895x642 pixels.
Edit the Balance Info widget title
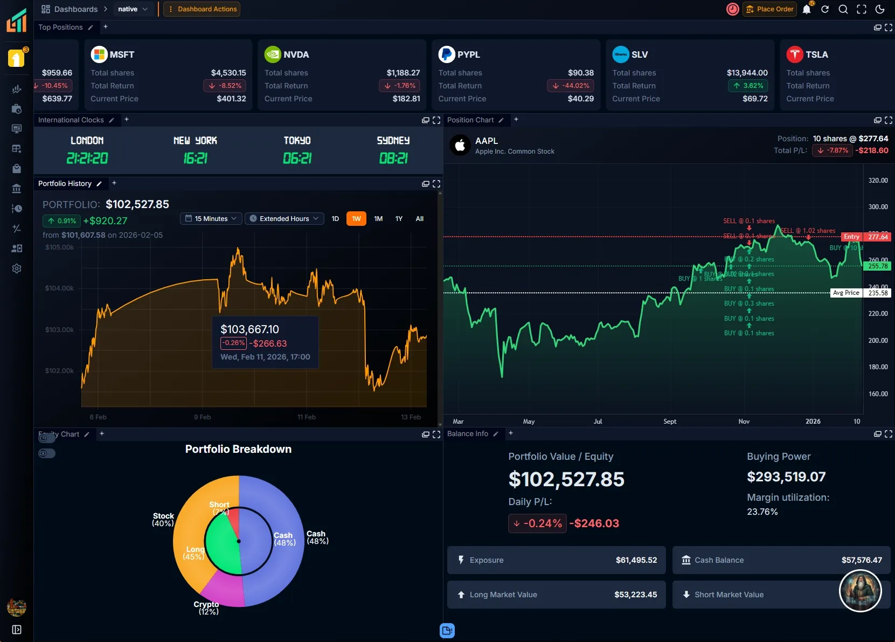pyautogui.click(x=496, y=434)
